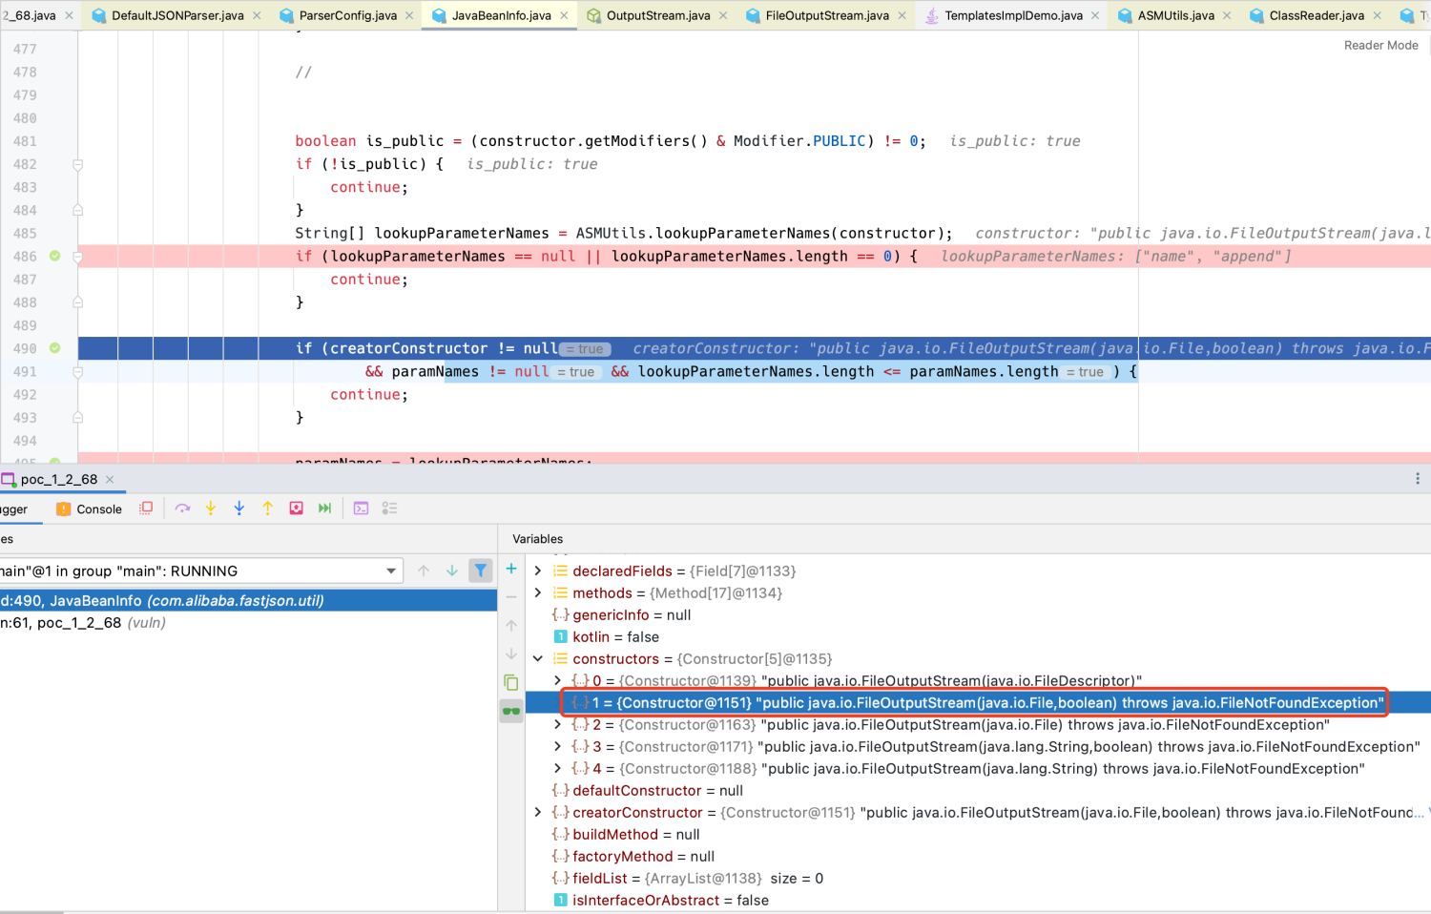
Task: Collapse the code fold at line 482
Action: click(x=78, y=164)
